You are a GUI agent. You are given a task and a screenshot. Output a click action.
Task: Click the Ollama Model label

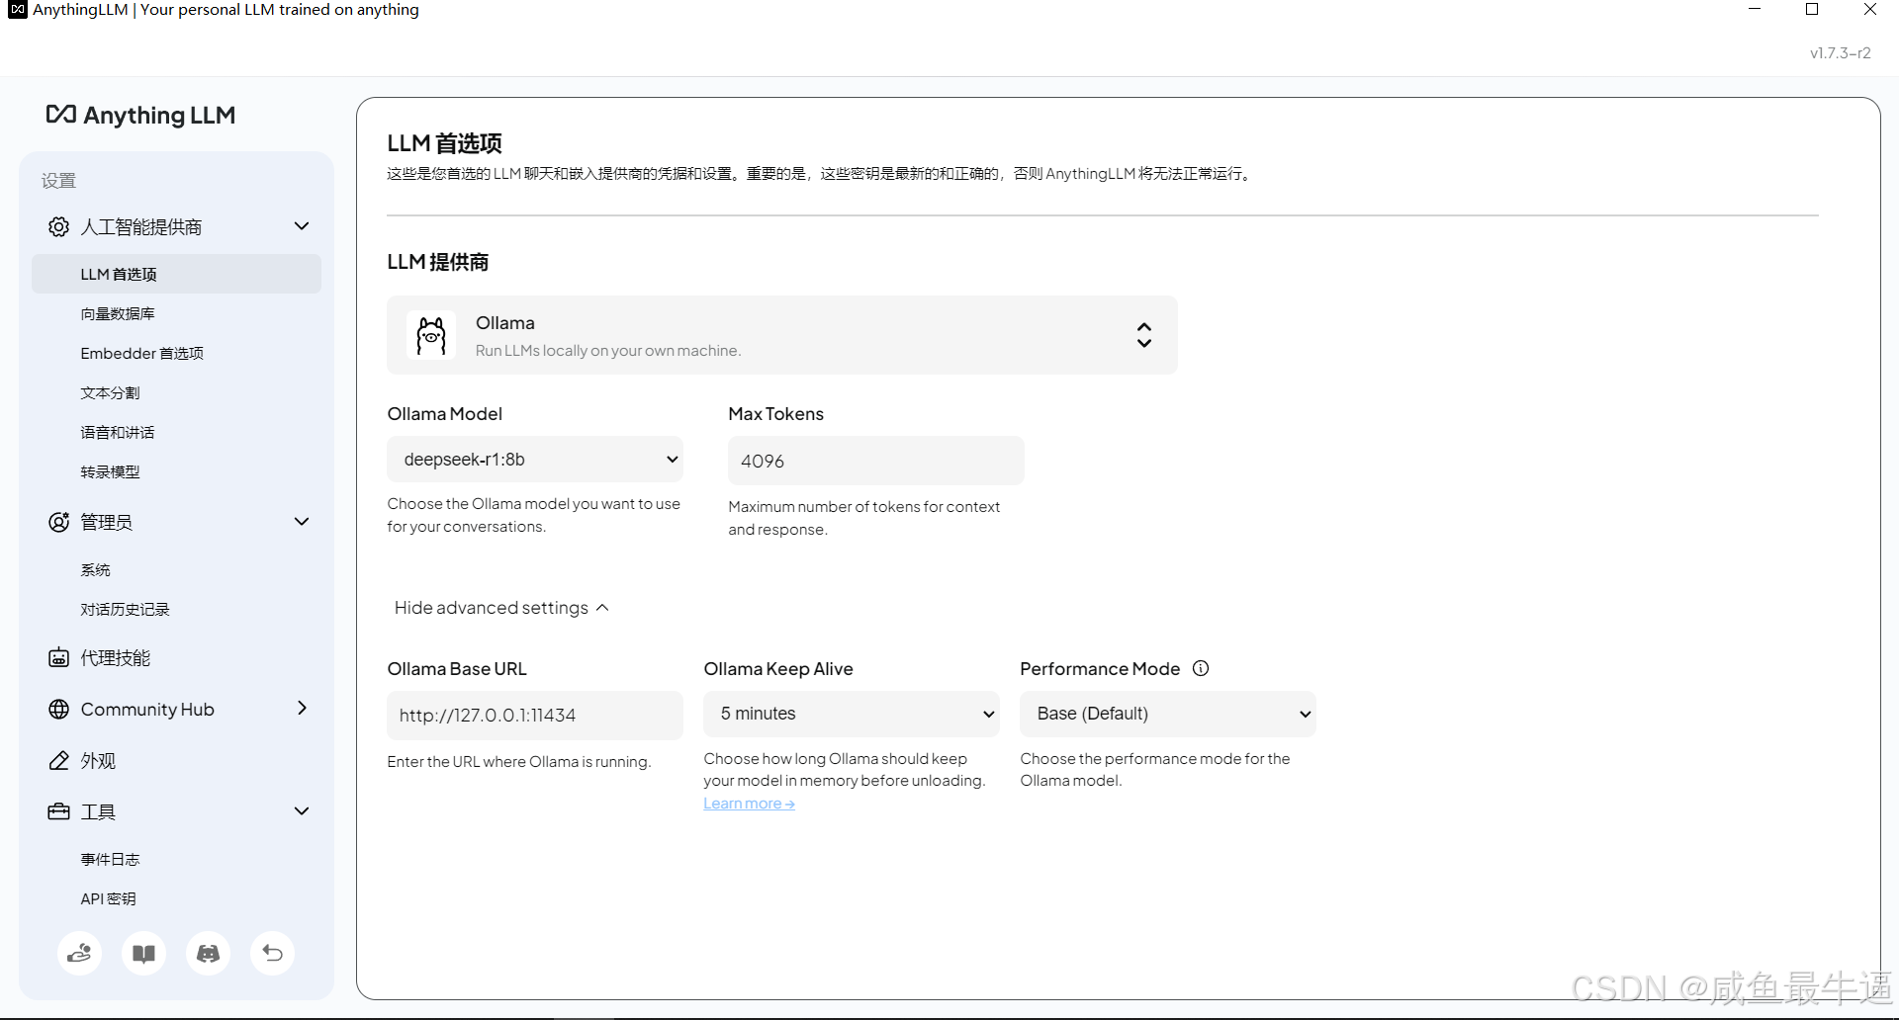tap(445, 414)
